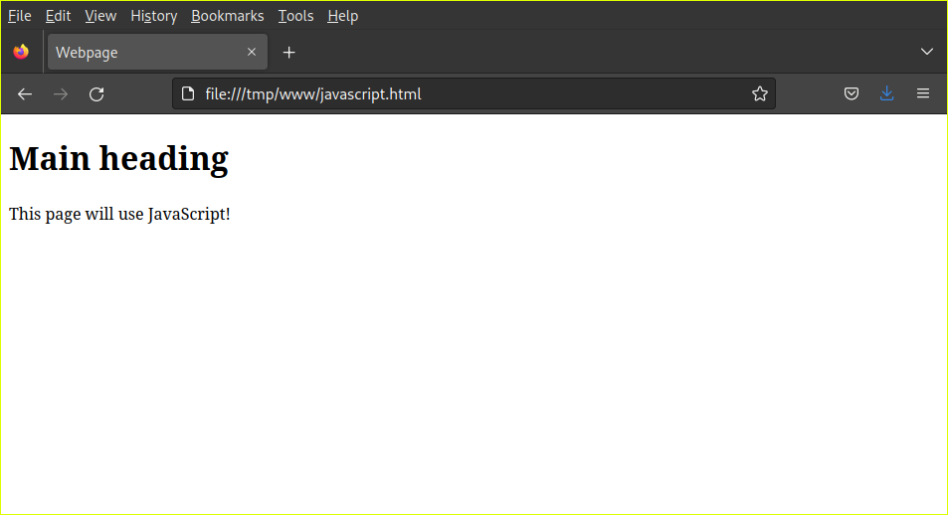Select the Webpage tab

[157, 52]
